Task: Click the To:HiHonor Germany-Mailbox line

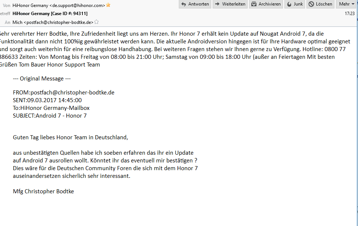Action: tap(51, 108)
